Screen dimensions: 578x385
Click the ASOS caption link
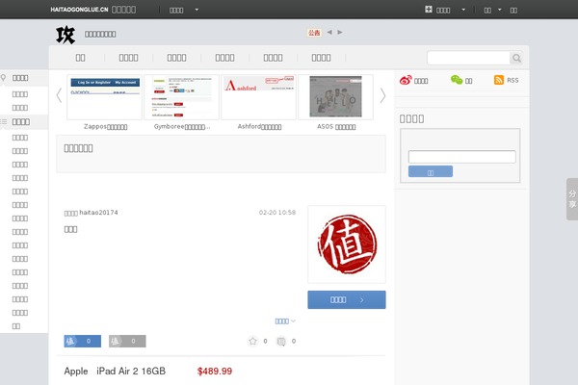[336, 126]
